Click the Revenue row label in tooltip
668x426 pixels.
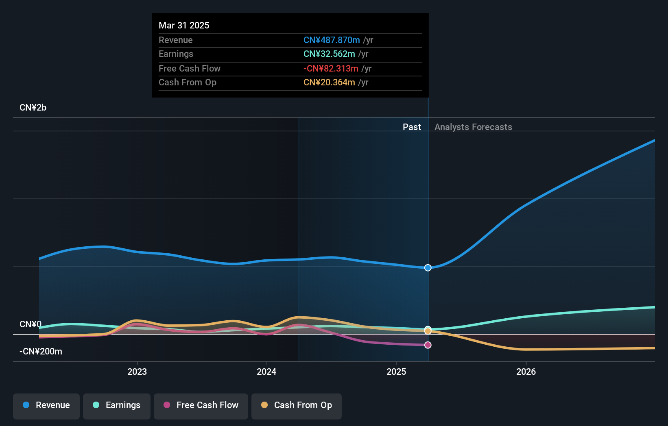click(176, 40)
